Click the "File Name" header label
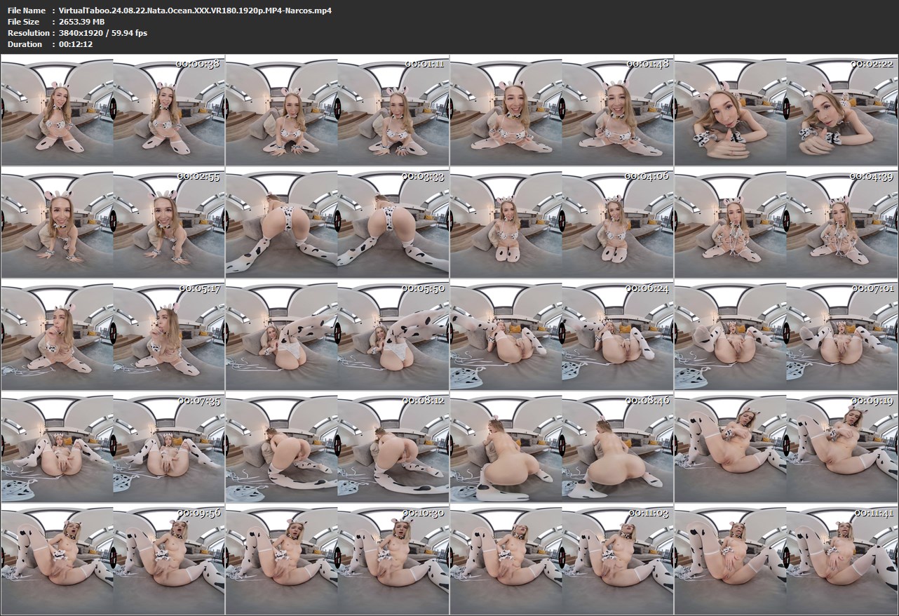Viewport: 899px width, 616px height. [x=27, y=11]
